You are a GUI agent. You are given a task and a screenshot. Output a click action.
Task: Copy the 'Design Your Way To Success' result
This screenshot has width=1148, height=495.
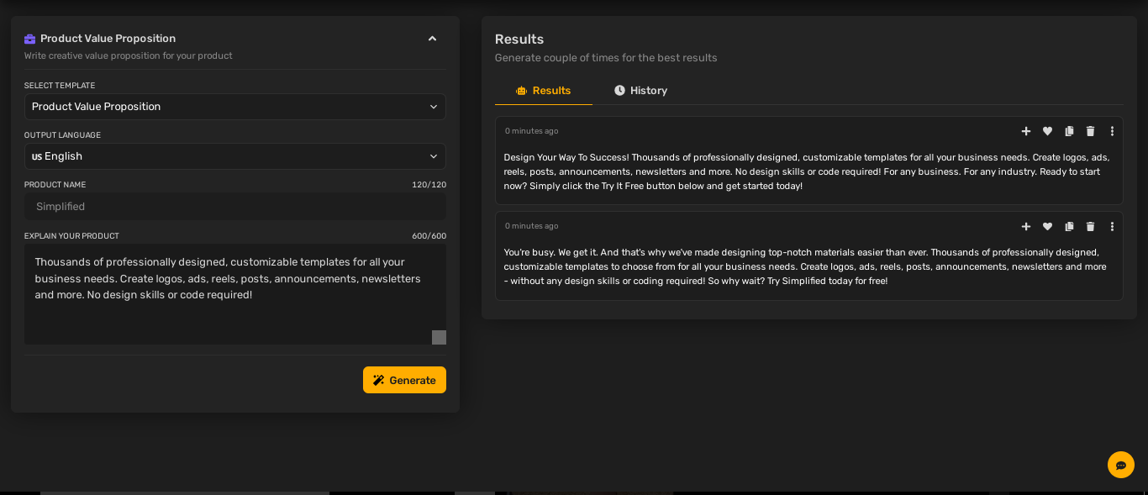coord(1069,131)
